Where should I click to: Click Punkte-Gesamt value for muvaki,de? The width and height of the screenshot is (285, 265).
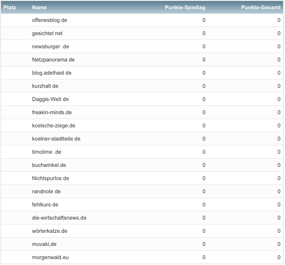click(x=279, y=245)
